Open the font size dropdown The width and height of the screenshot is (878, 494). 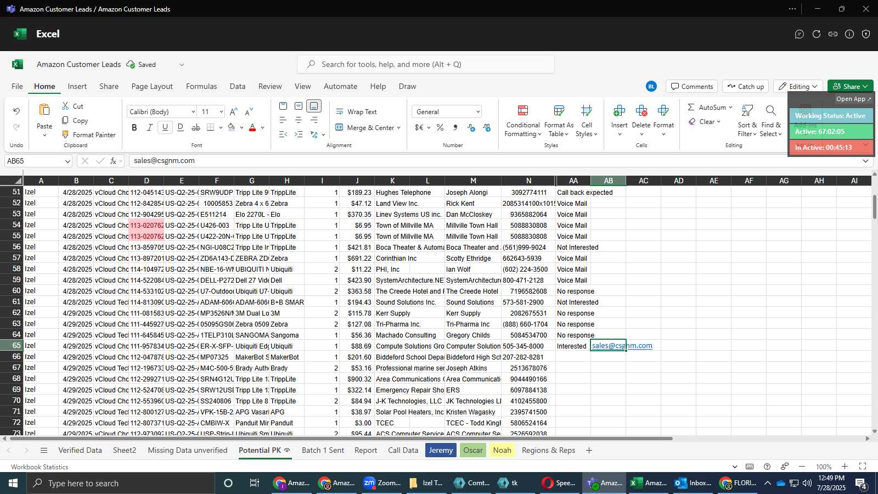tap(221, 111)
